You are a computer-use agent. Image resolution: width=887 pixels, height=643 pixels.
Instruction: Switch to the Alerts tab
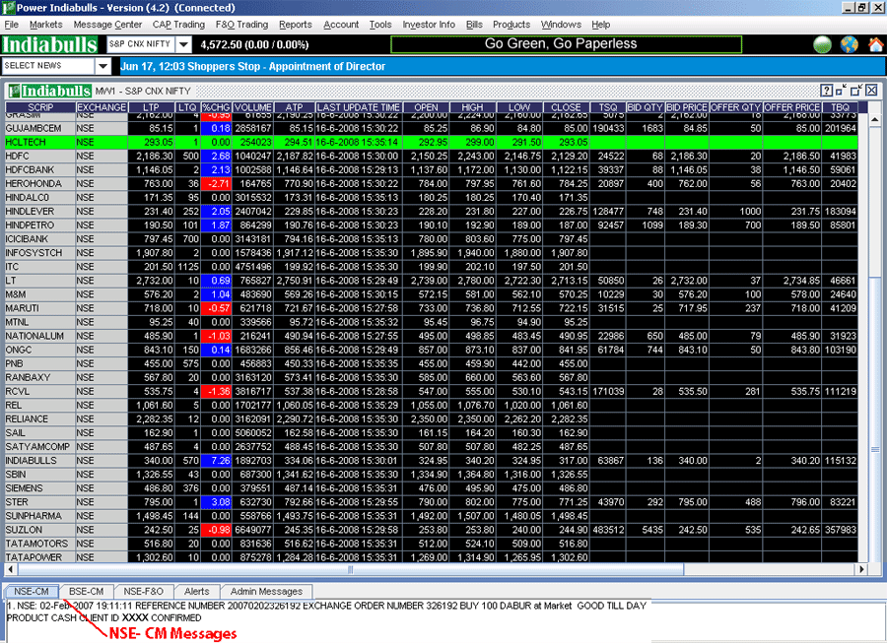[197, 591]
